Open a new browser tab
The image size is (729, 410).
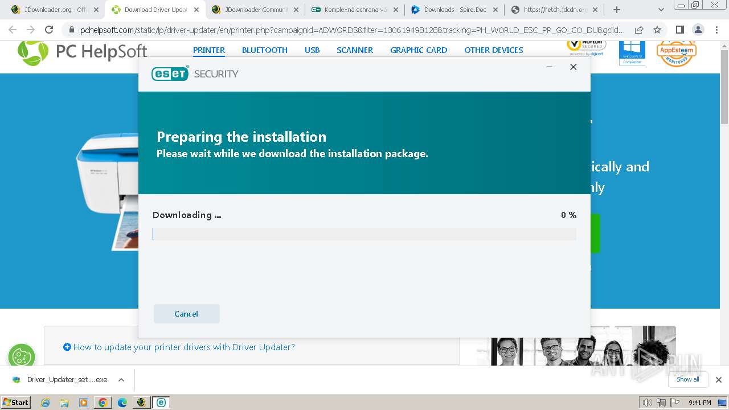pos(617,10)
